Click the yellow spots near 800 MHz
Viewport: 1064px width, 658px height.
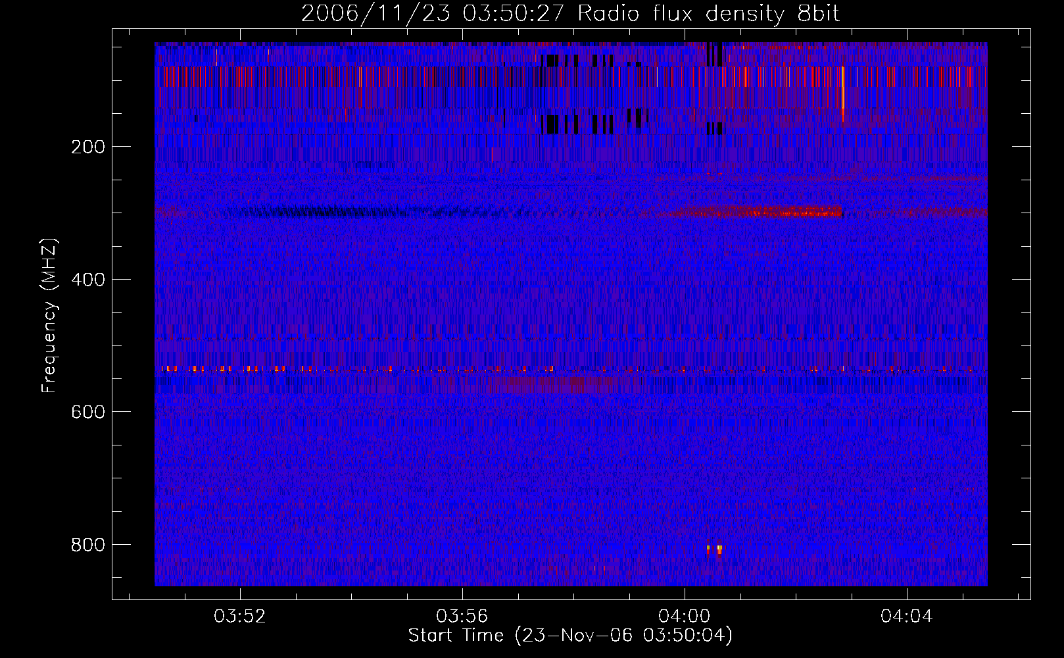(715, 549)
